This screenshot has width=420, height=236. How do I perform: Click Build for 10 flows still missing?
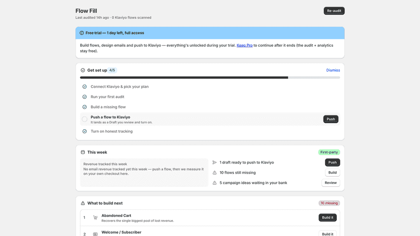pos(332,173)
